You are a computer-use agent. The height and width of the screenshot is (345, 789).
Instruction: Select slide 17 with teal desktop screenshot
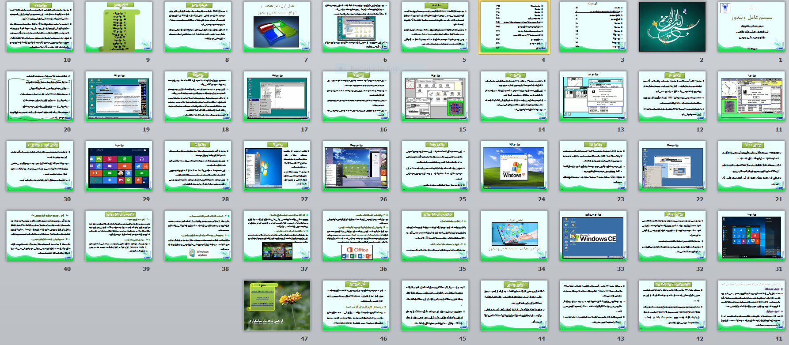tap(277, 96)
